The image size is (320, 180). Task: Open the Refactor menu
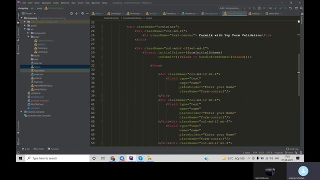coord(65,3)
